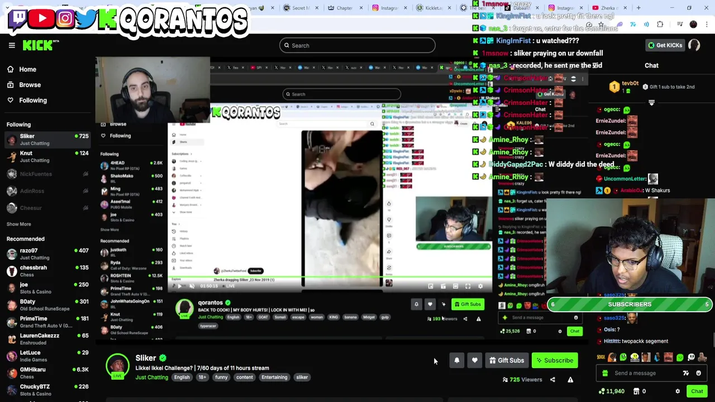The width and height of the screenshot is (715, 402).
Task: Open the hamburger menu beside Kick logo
Action: click(12, 45)
